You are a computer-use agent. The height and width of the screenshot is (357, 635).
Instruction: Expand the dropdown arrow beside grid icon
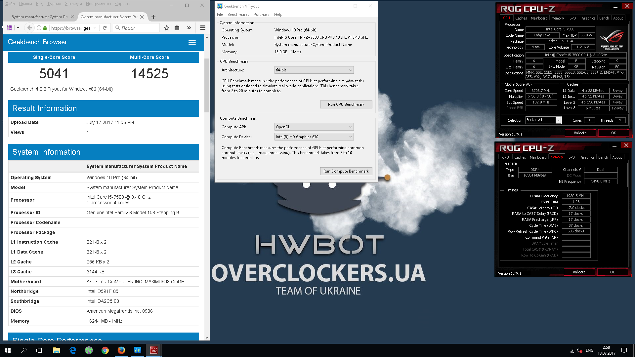(x=18, y=28)
